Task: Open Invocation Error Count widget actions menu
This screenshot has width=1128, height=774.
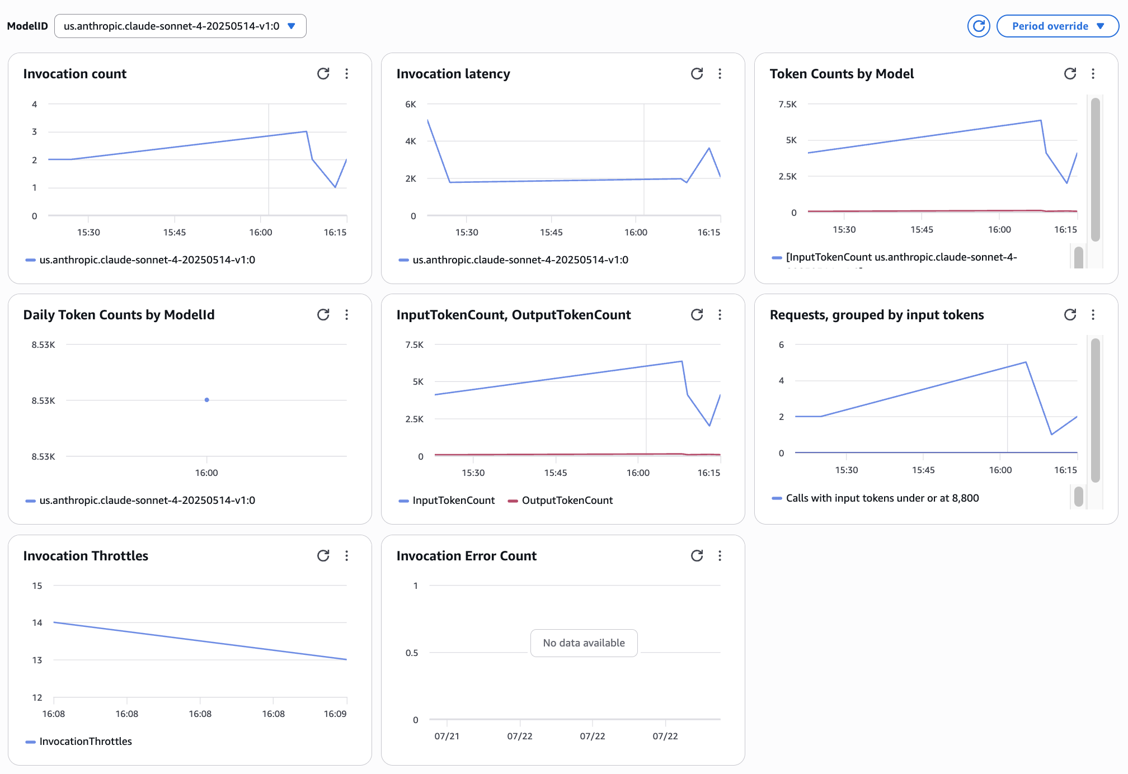Action: (720, 556)
